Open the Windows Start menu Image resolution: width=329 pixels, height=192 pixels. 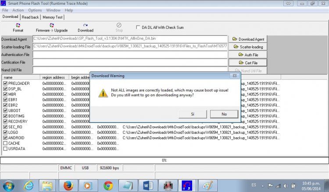point(9,186)
